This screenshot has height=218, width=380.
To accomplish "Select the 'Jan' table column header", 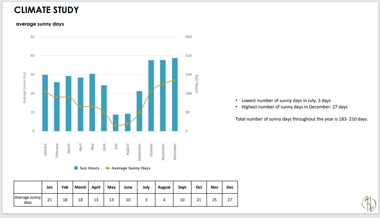I will [x=50, y=187].
